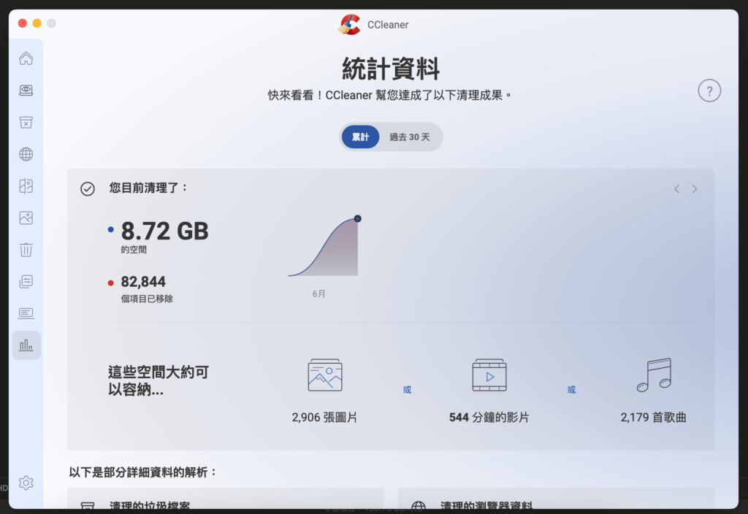Go to previous chart page with left chevron

(x=676, y=189)
